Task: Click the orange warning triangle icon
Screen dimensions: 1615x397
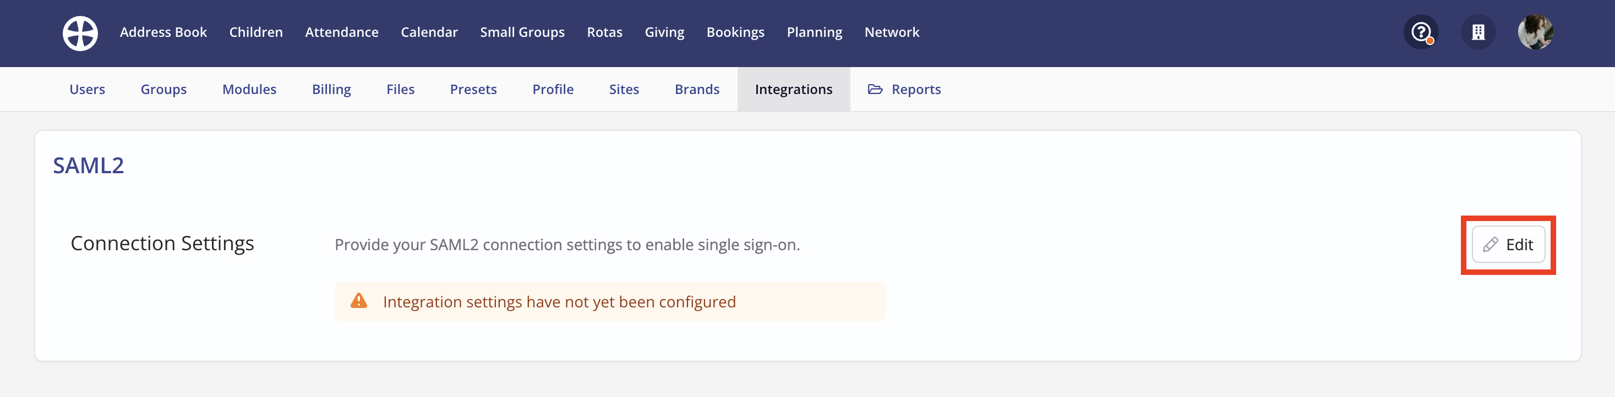Action: 358,301
